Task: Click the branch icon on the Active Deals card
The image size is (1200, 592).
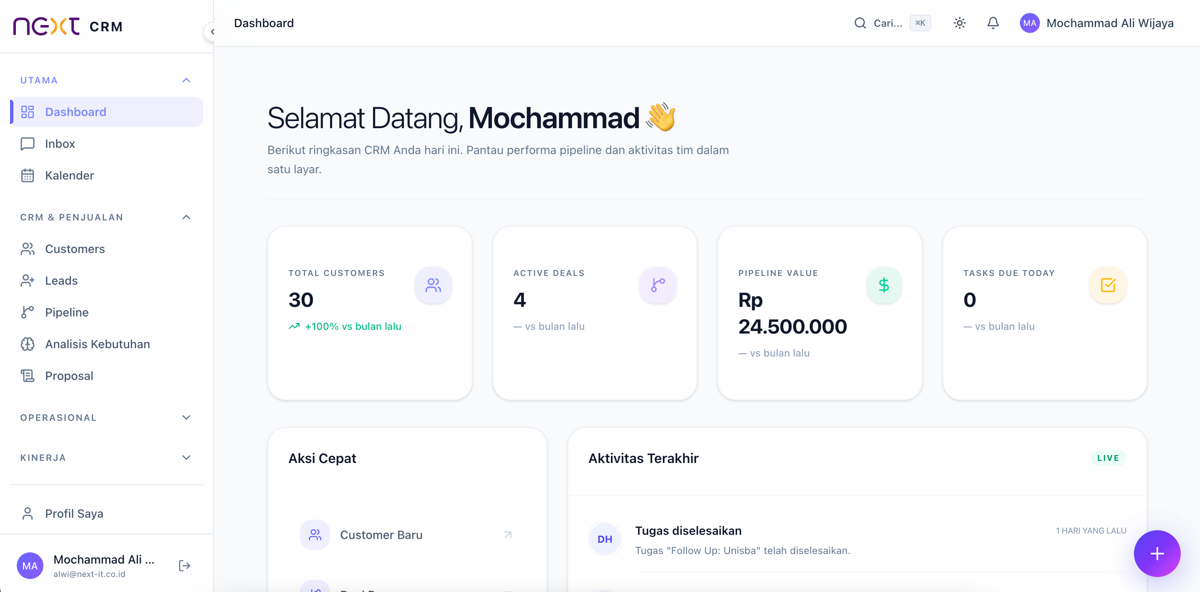Action: [658, 285]
